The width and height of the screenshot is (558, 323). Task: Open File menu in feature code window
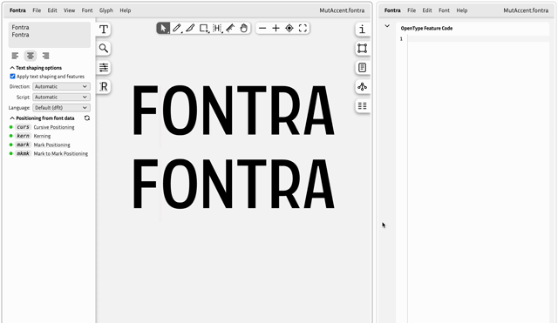point(412,10)
